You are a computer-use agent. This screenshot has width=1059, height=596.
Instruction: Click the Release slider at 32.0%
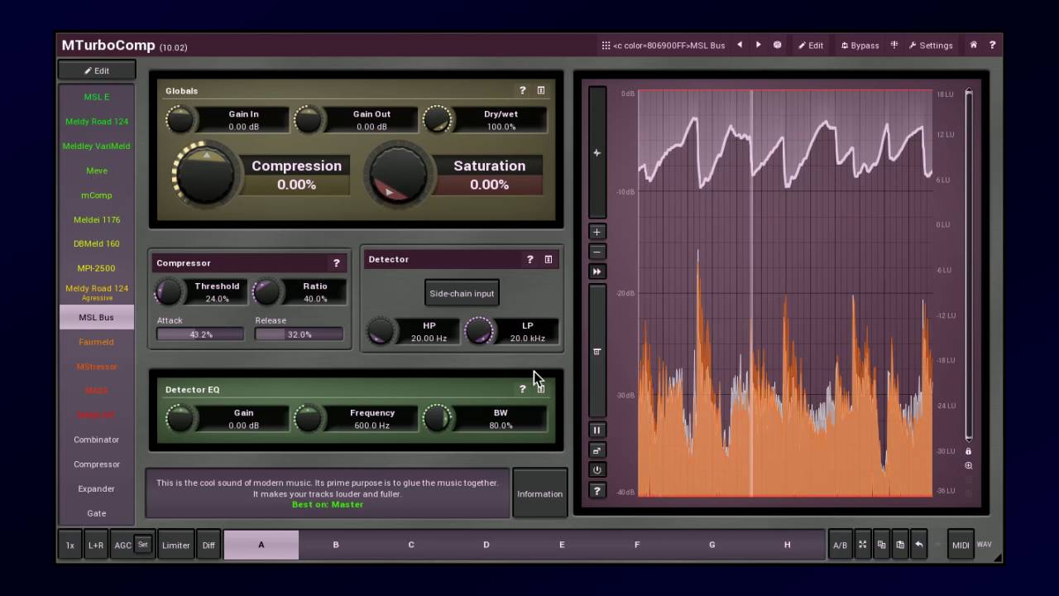click(x=299, y=334)
